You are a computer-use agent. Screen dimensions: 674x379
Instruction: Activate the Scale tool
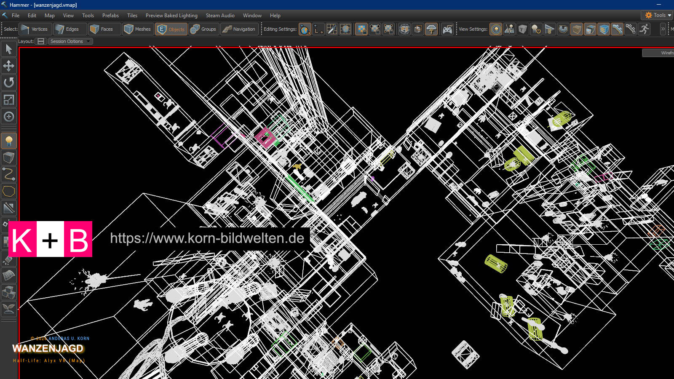[8, 99]
